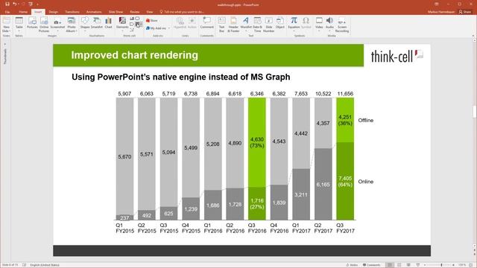477x268 pixels.
Task: Select subtitle 'Using PowerPoint's native engine' text
Action: coord(180,77)
